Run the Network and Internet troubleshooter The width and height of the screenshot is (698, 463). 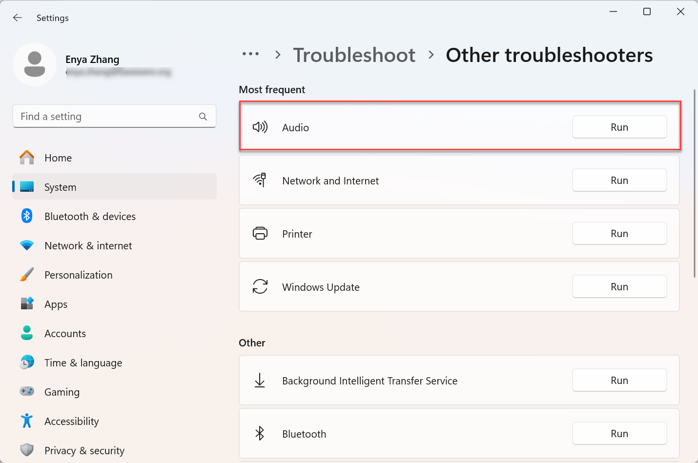pos(619,181)
